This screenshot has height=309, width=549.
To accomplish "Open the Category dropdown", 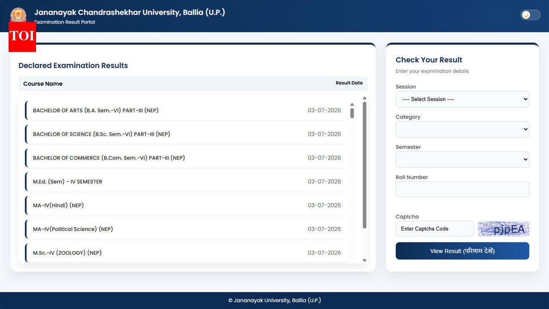I will 462,129.
